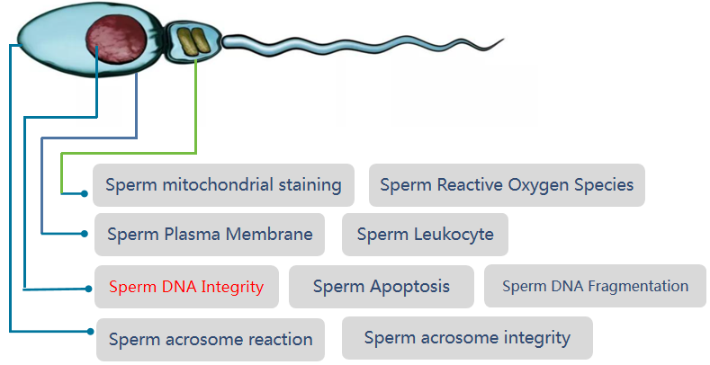Click the dot beside Sperm DNA Integrity
The height and width of the screenshot is (365, 710).
click(88, 289)
